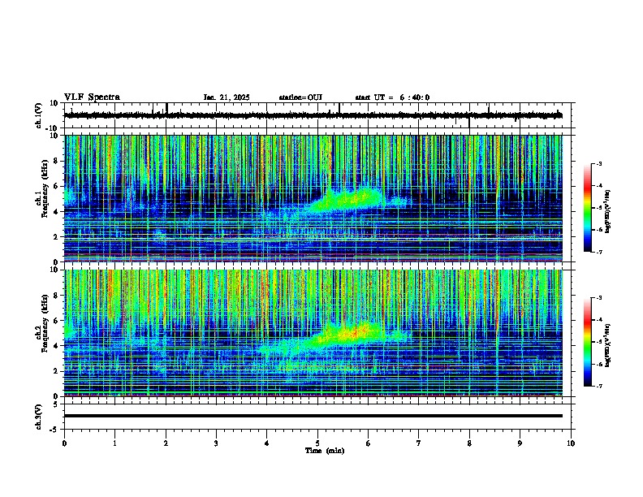
Task: Click the -7 label on ch.2 color bar
Action: [x=598, y=386]
